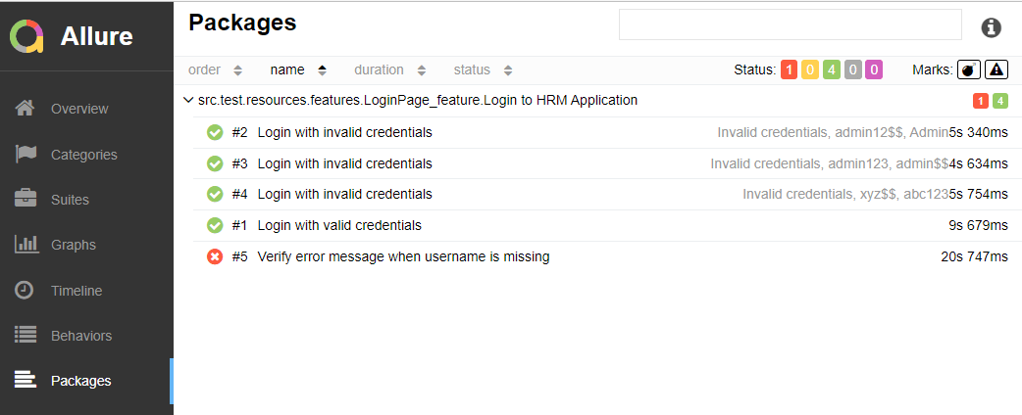Screen dimensions: 1022x415
Task: Sort test list by duration
Action: click(389, 69)
